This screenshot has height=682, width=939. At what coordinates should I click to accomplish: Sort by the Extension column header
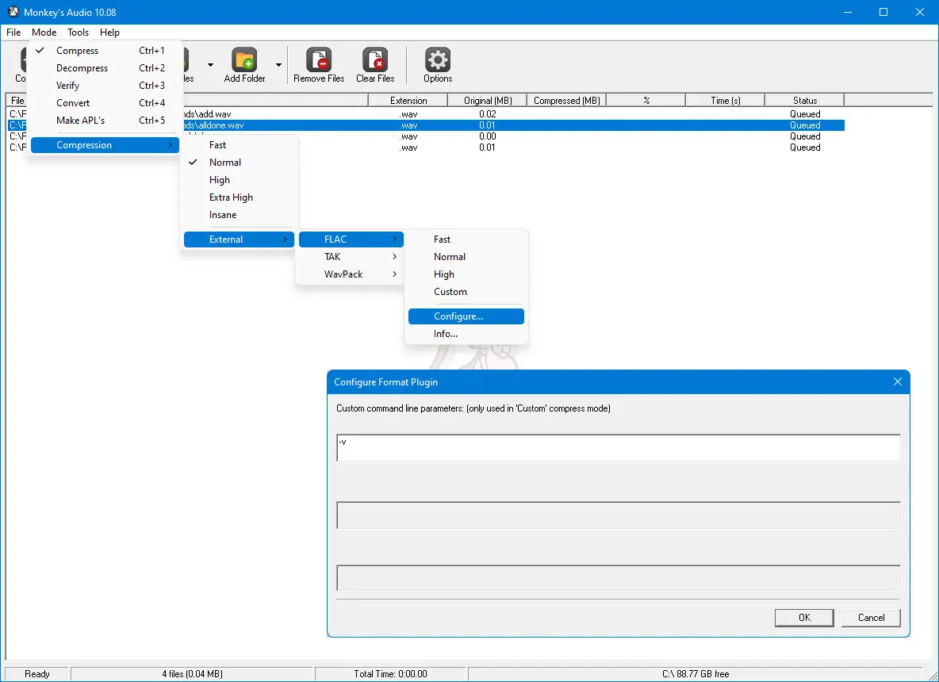coord(408,101)
